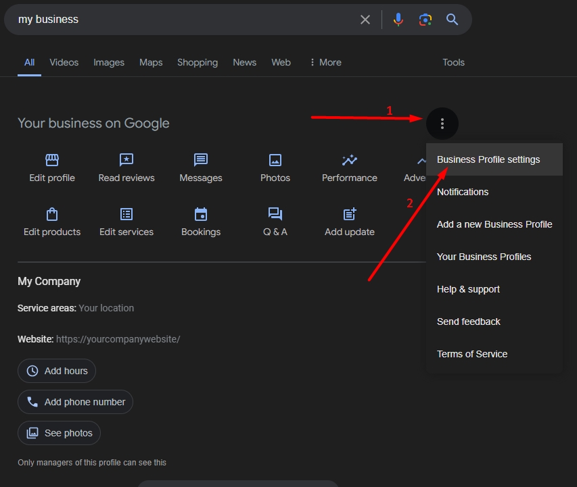
Task: Start voice search with the microphone icon
Action: 398,20
